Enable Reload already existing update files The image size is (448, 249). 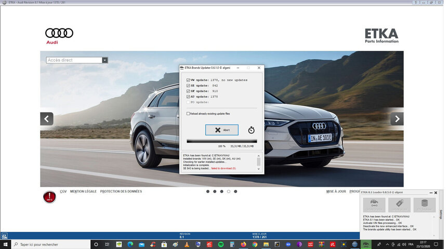point(188,114)
